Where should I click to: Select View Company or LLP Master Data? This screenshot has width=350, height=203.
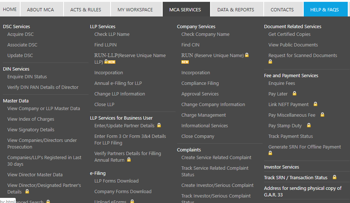pyautogui.click(x=43, y=109)
